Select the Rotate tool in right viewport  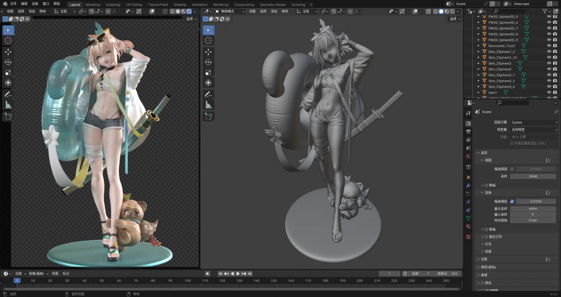click(209, 62)
